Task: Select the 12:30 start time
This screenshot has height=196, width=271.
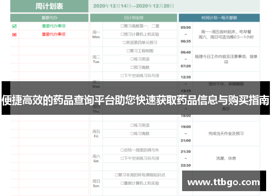Action: coord(186,77)
